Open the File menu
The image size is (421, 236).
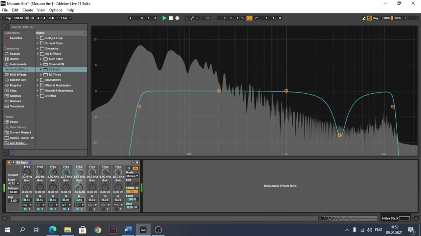[x=5, y=10]
